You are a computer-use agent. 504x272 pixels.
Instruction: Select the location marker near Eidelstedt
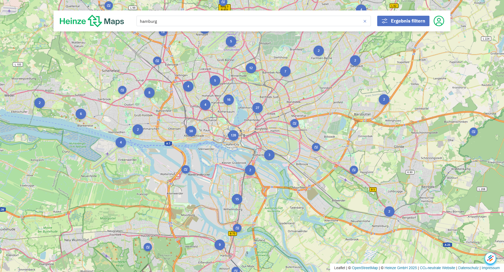pos(157,61)
